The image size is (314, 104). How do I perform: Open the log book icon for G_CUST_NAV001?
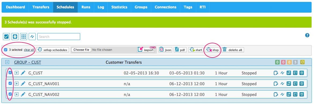coord(295,83)
